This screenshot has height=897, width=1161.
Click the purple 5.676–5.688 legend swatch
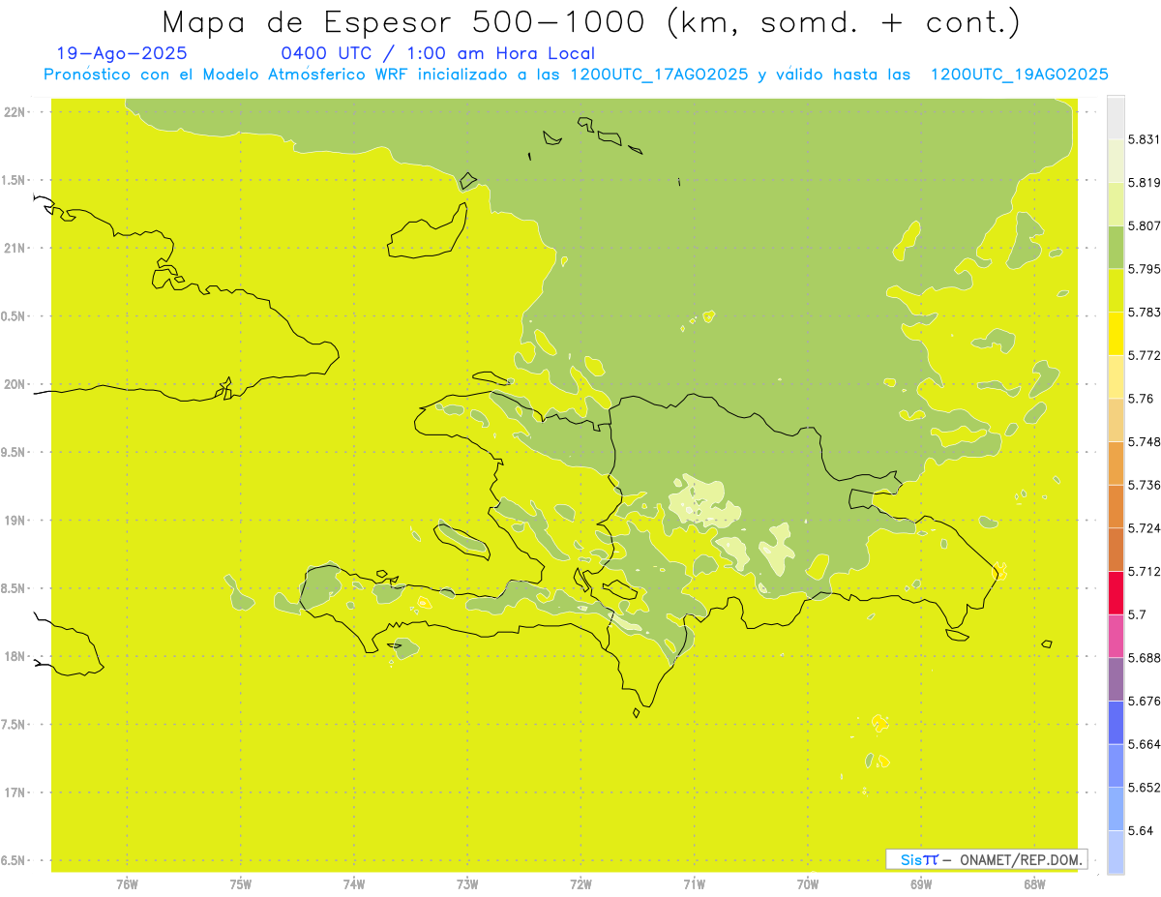[x=1116, y=679]
